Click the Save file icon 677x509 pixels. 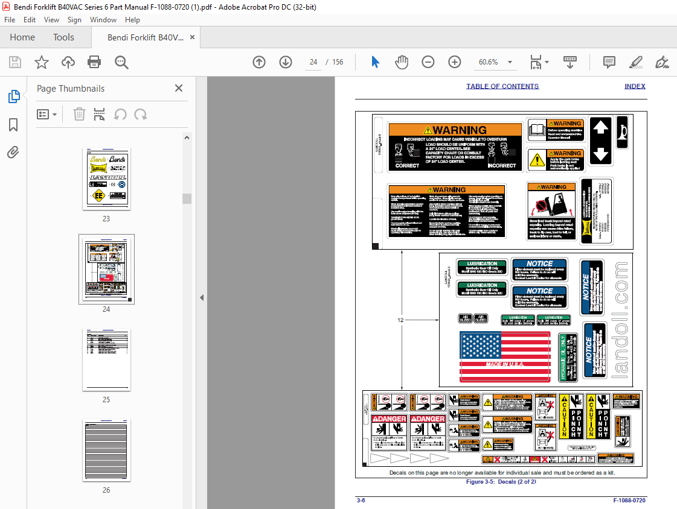[15, 62]
